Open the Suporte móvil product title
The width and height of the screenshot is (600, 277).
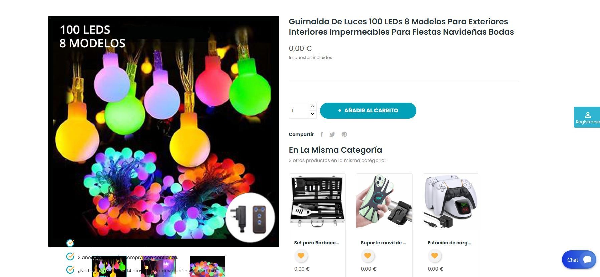coord(384,243)
